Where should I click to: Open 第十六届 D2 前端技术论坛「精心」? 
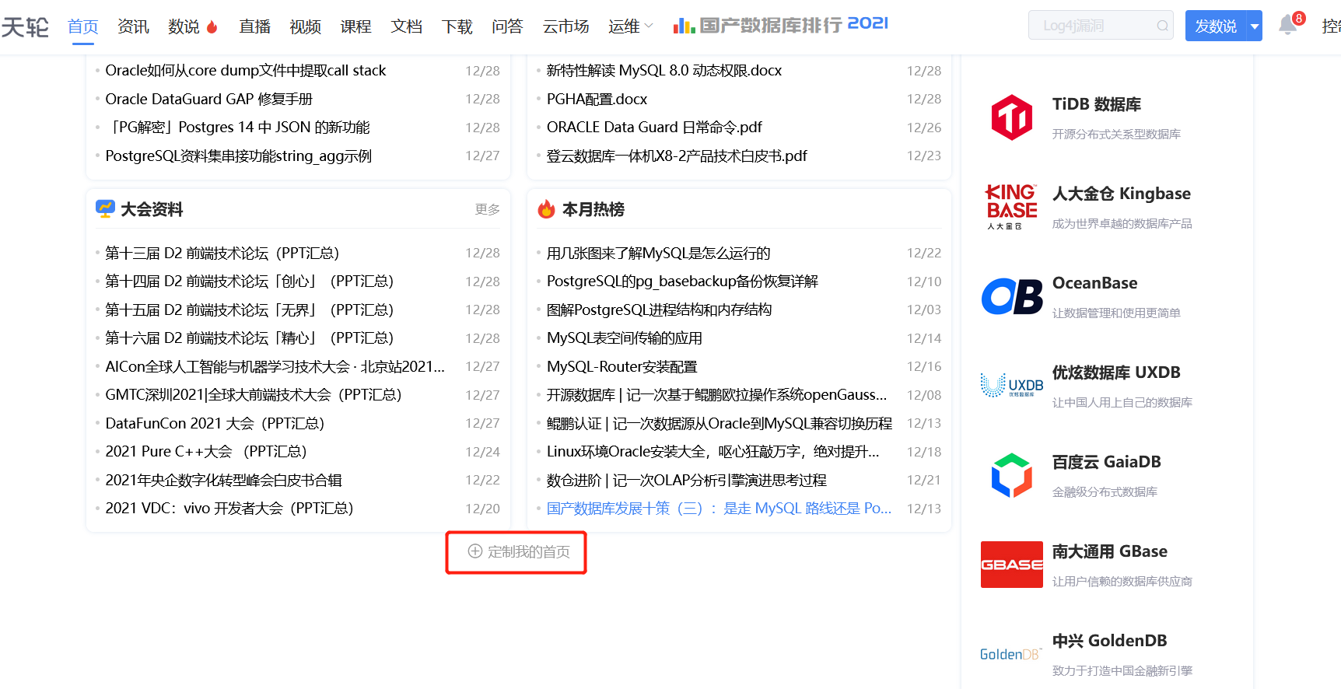(249, 338)
